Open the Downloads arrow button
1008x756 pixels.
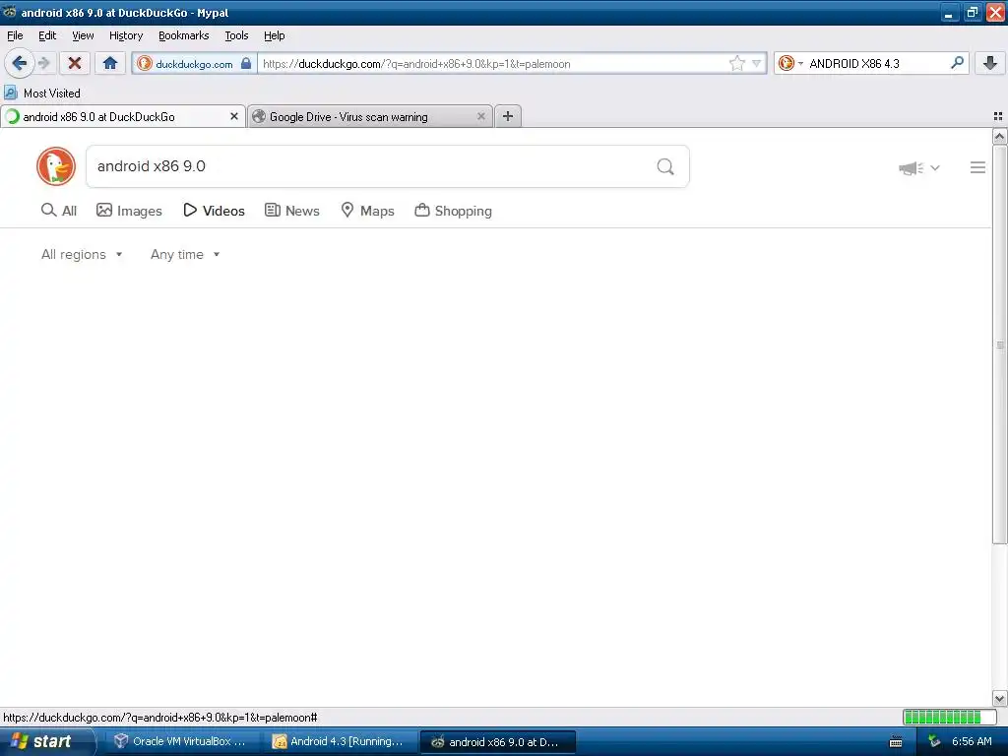click(990, 63)
